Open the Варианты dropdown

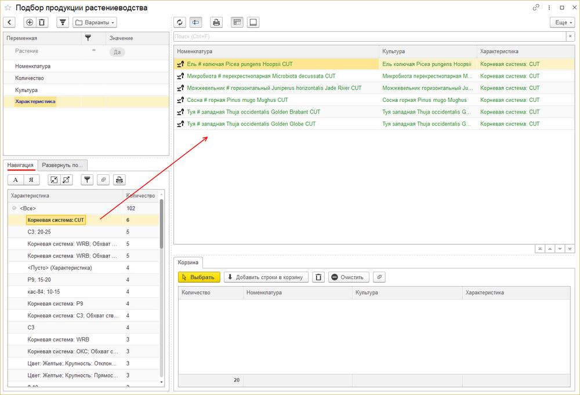point(95,23)
